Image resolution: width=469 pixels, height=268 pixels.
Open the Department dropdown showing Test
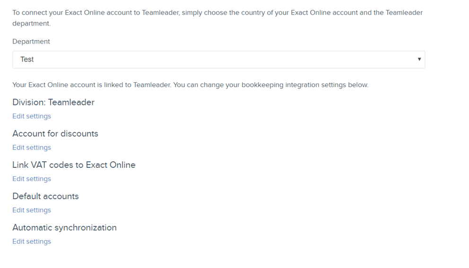pyautogui.click(x=218, y=60)
